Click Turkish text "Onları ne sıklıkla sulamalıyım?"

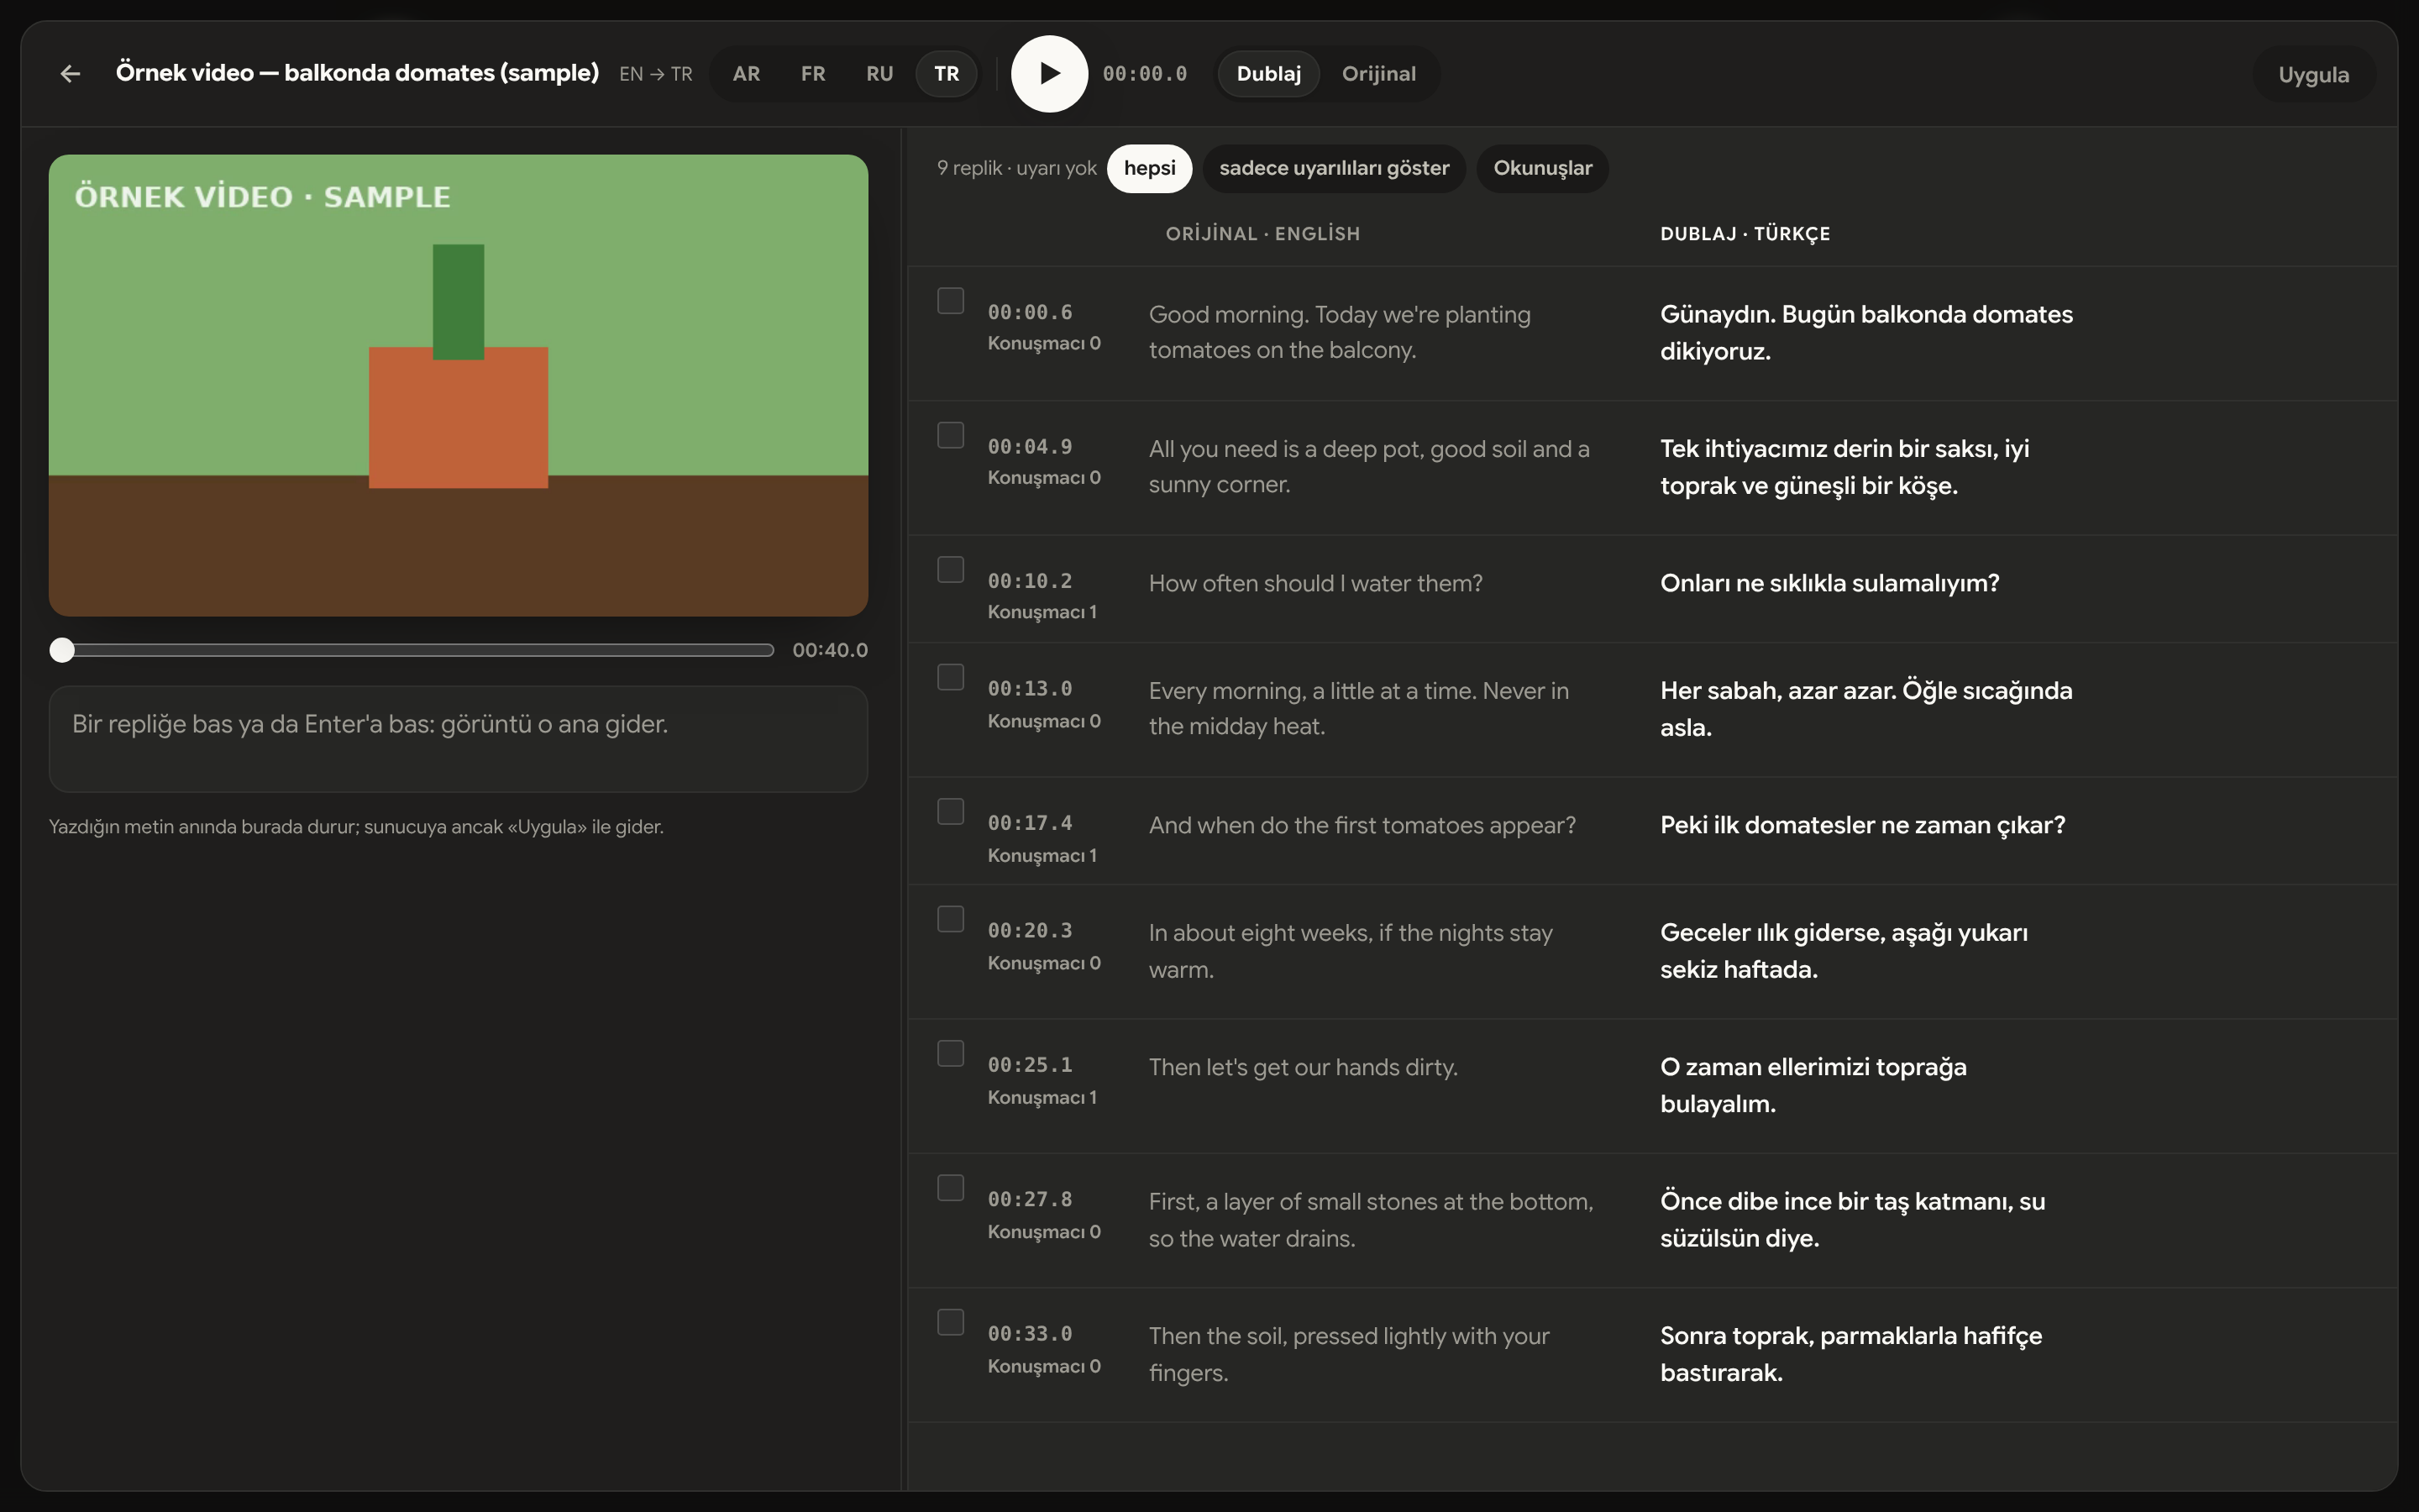pos(1829,583)
